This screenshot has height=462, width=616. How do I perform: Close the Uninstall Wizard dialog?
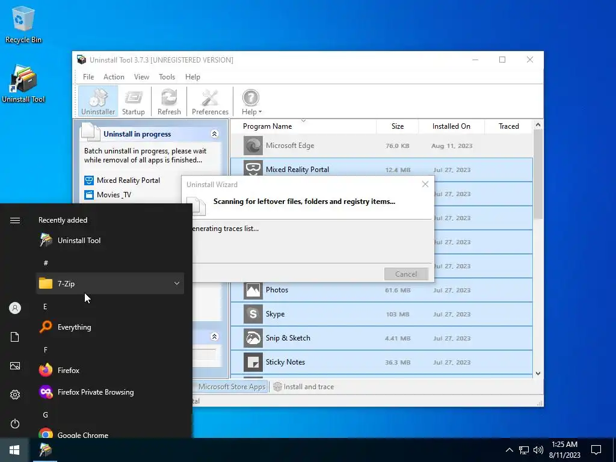425,184
